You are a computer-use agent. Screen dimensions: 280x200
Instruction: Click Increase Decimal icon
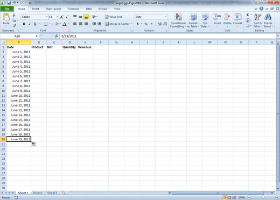pos(159,24)
